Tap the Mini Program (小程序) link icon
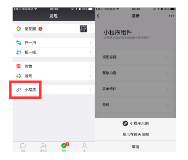 19,90
